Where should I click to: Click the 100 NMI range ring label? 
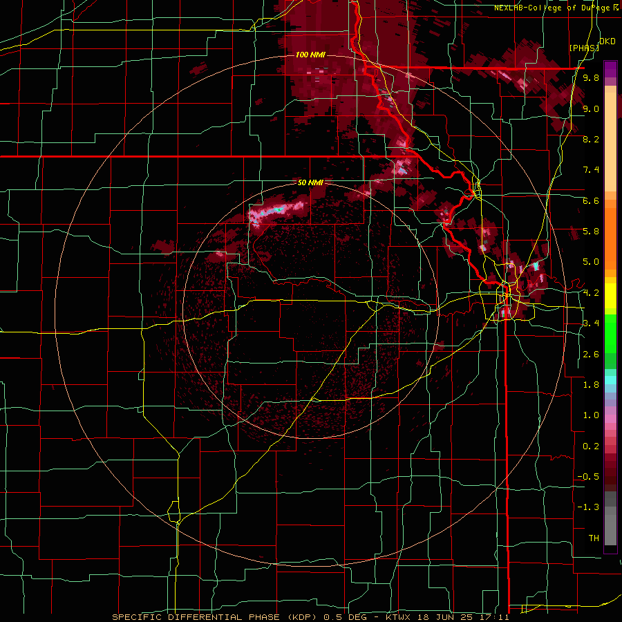(310, 55)
